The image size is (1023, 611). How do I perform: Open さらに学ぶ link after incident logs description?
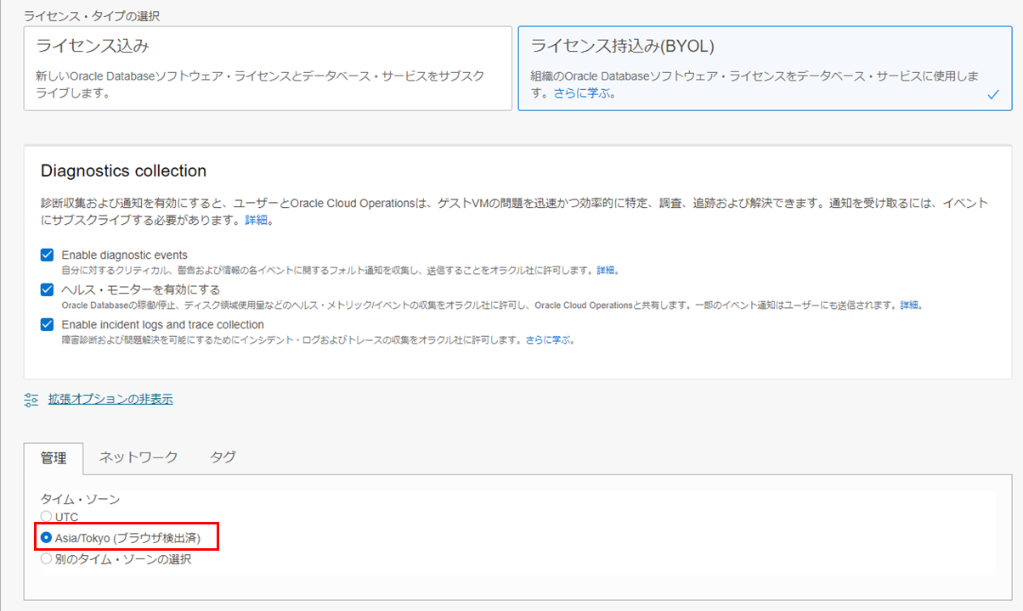tap(550, 339)
